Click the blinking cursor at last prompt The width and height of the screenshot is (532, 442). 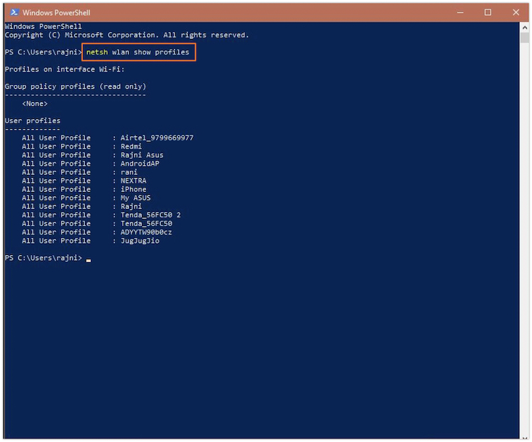[x=89, y=259]
